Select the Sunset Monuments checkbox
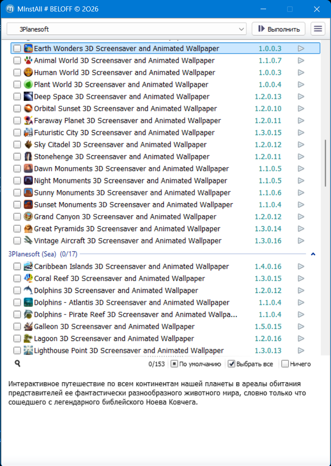331x466 pixels. pos(17,205)
